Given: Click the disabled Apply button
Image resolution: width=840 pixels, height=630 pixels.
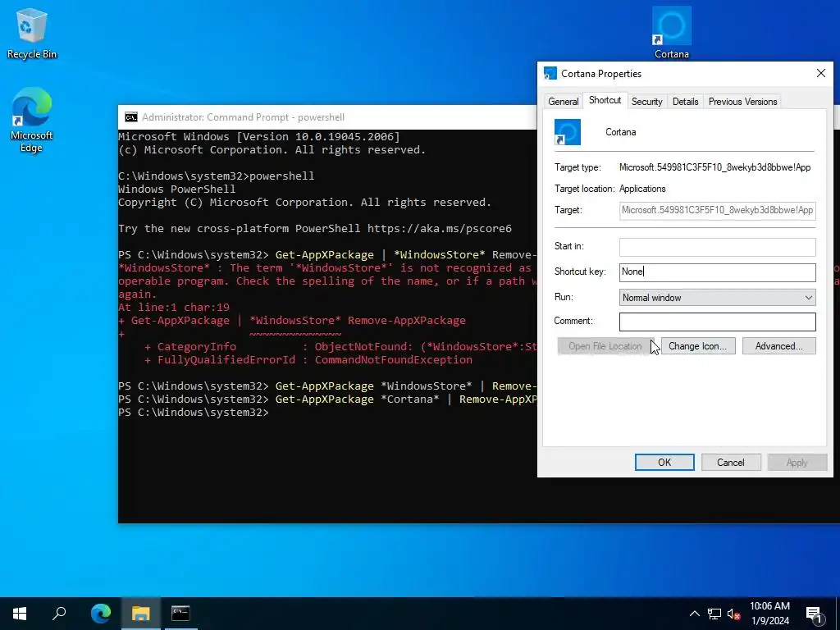Looking at the screenshot, I should [x=797, y=463].
